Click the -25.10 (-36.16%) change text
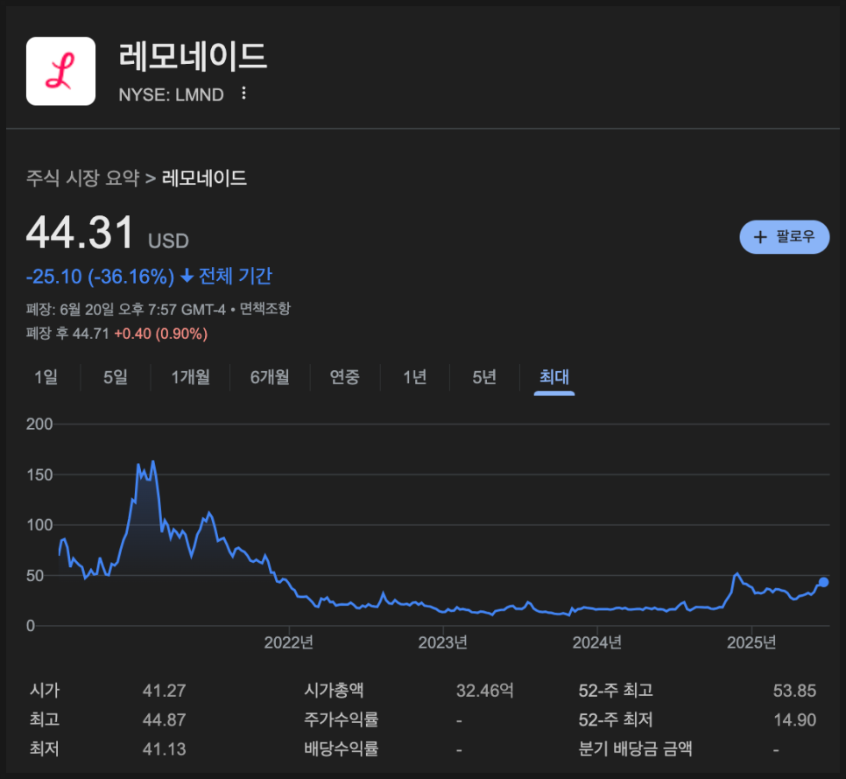846x779 pixels. (x=101, y=277)
